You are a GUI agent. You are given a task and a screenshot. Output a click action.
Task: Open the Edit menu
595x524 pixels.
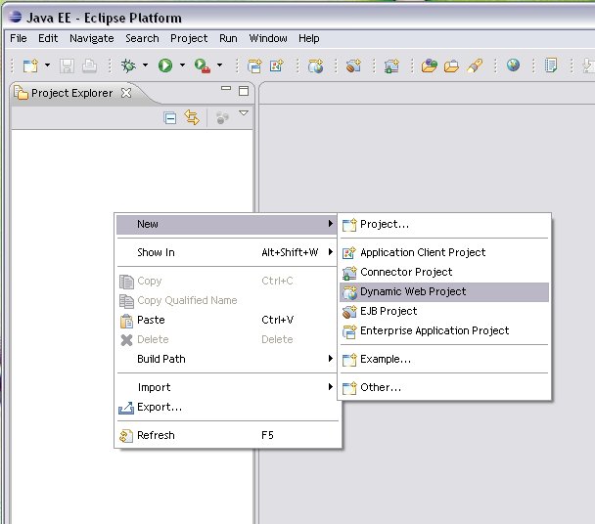pyautogui.click(x=48, y=38)
